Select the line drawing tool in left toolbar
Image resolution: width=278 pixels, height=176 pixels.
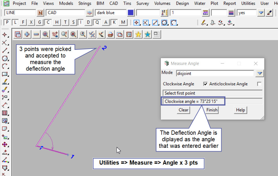5,51
